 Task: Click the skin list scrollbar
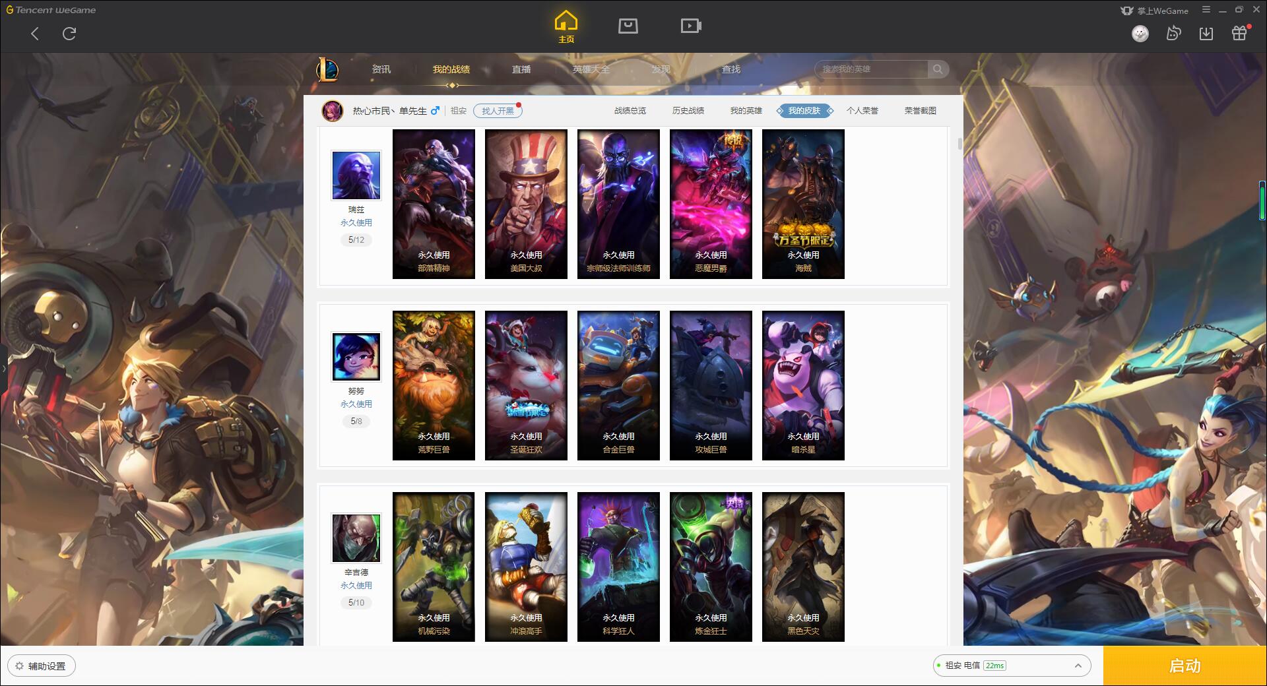tap(959, 144)
